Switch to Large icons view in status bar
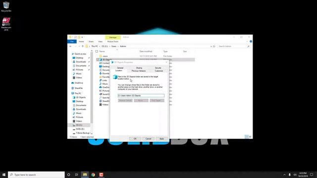 (250, 136)
